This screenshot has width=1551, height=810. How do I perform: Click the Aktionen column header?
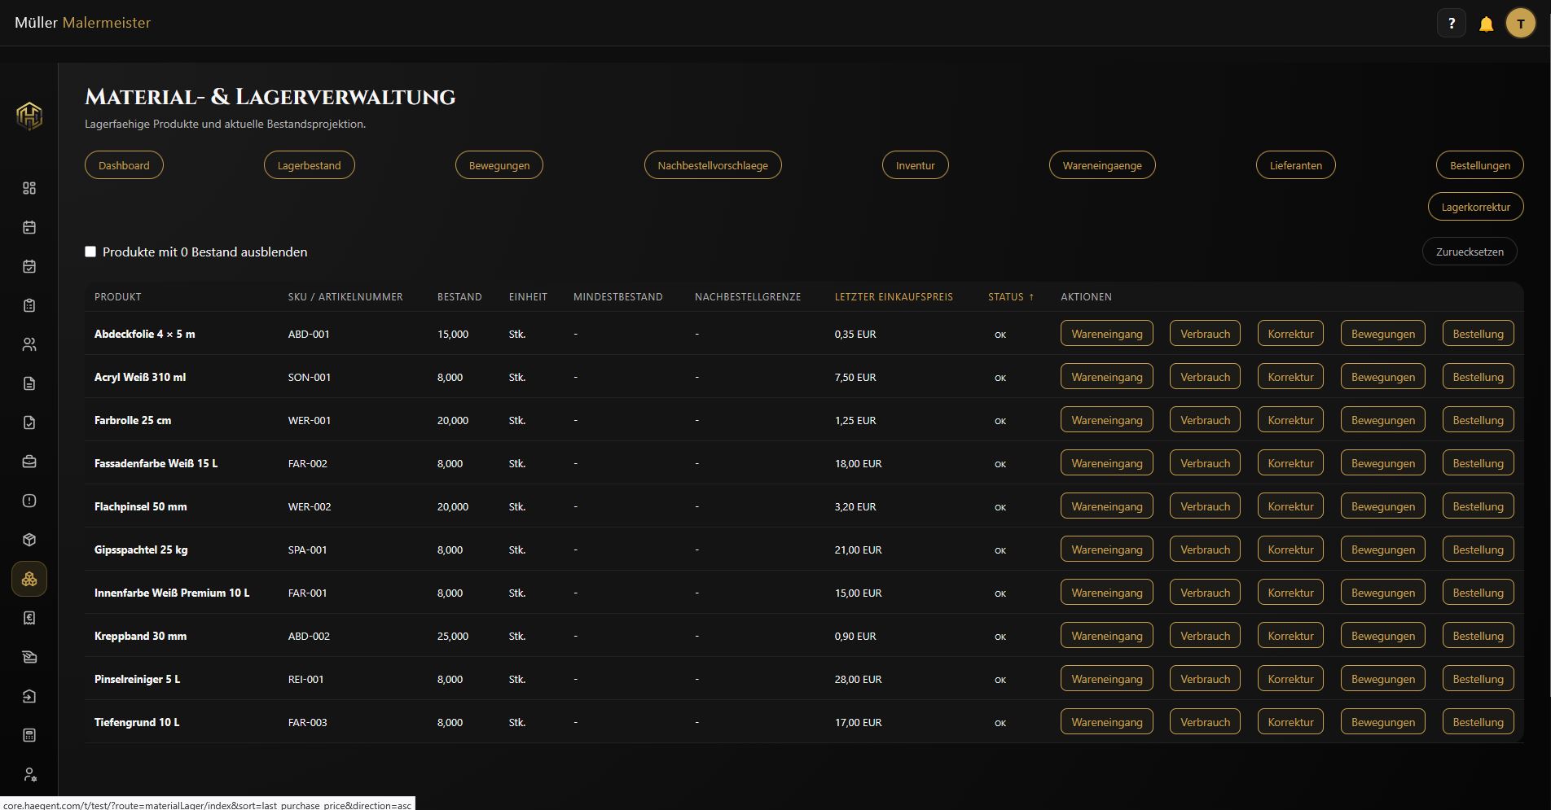(x=1086, y=297)
